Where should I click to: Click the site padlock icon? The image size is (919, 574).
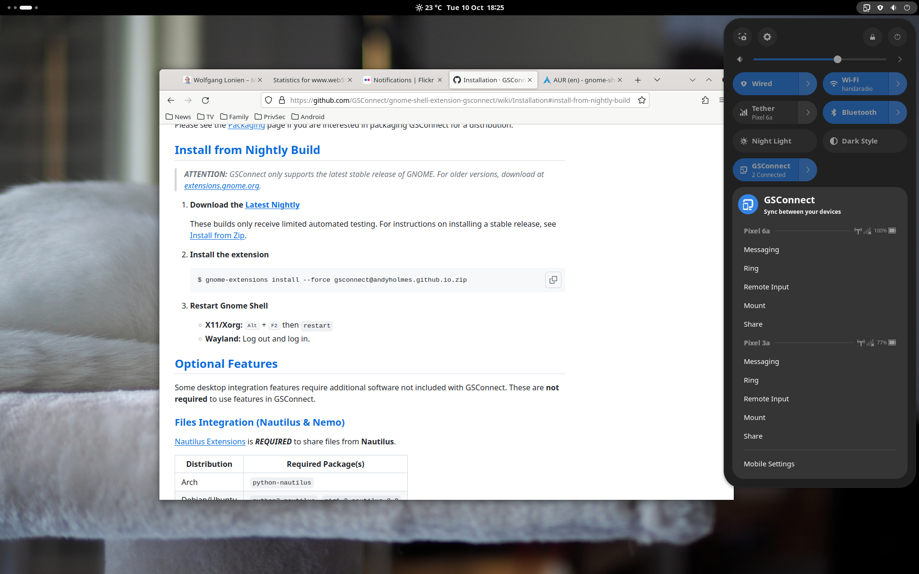tap(282, 100)
